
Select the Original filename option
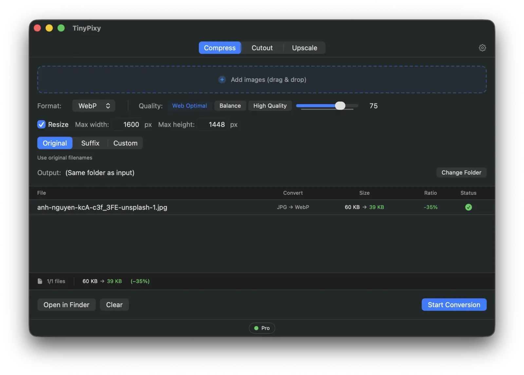(x=55, y=143)
